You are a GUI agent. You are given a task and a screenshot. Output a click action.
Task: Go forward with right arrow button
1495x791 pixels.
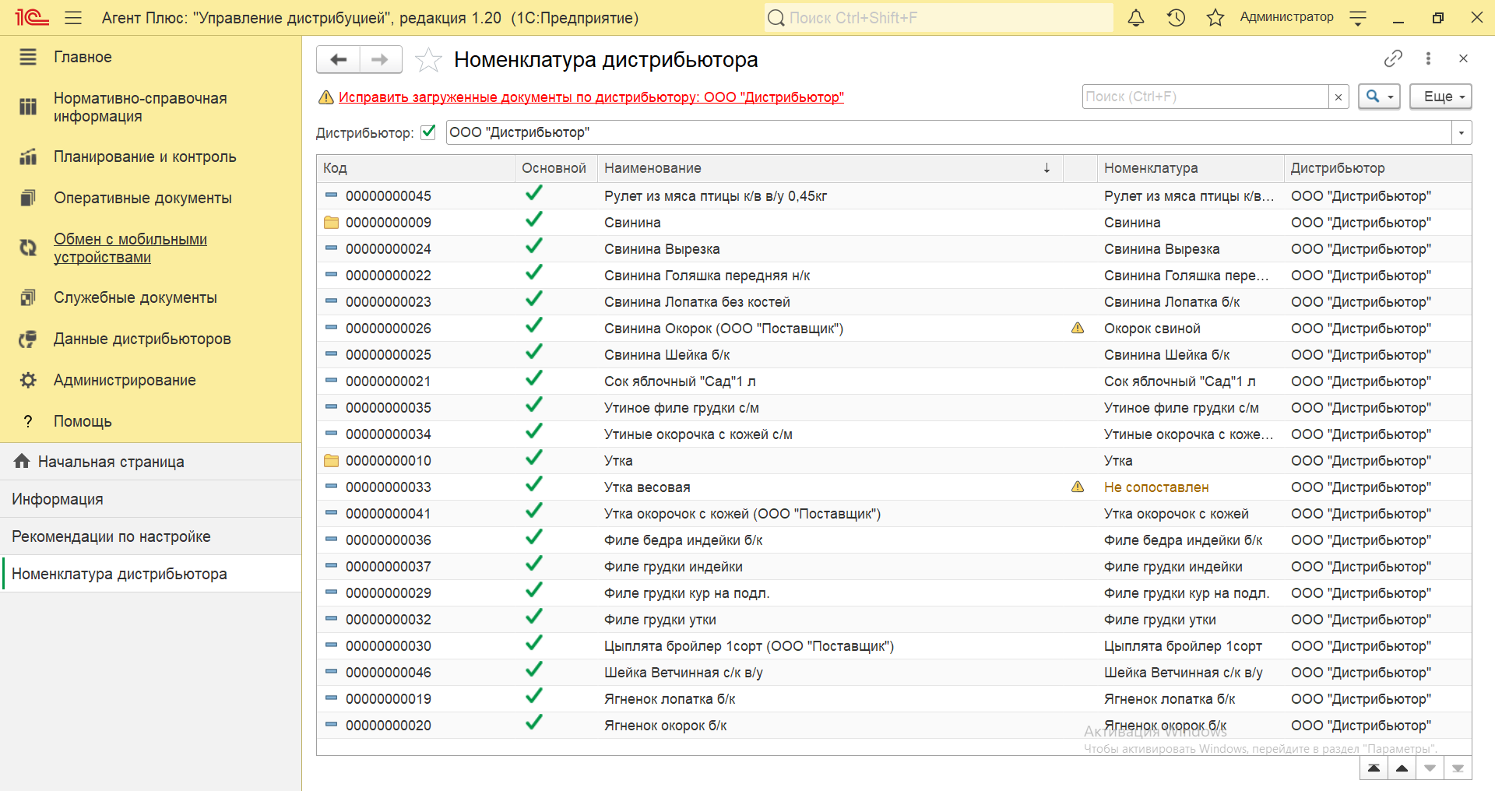click(x=380, y=59)
